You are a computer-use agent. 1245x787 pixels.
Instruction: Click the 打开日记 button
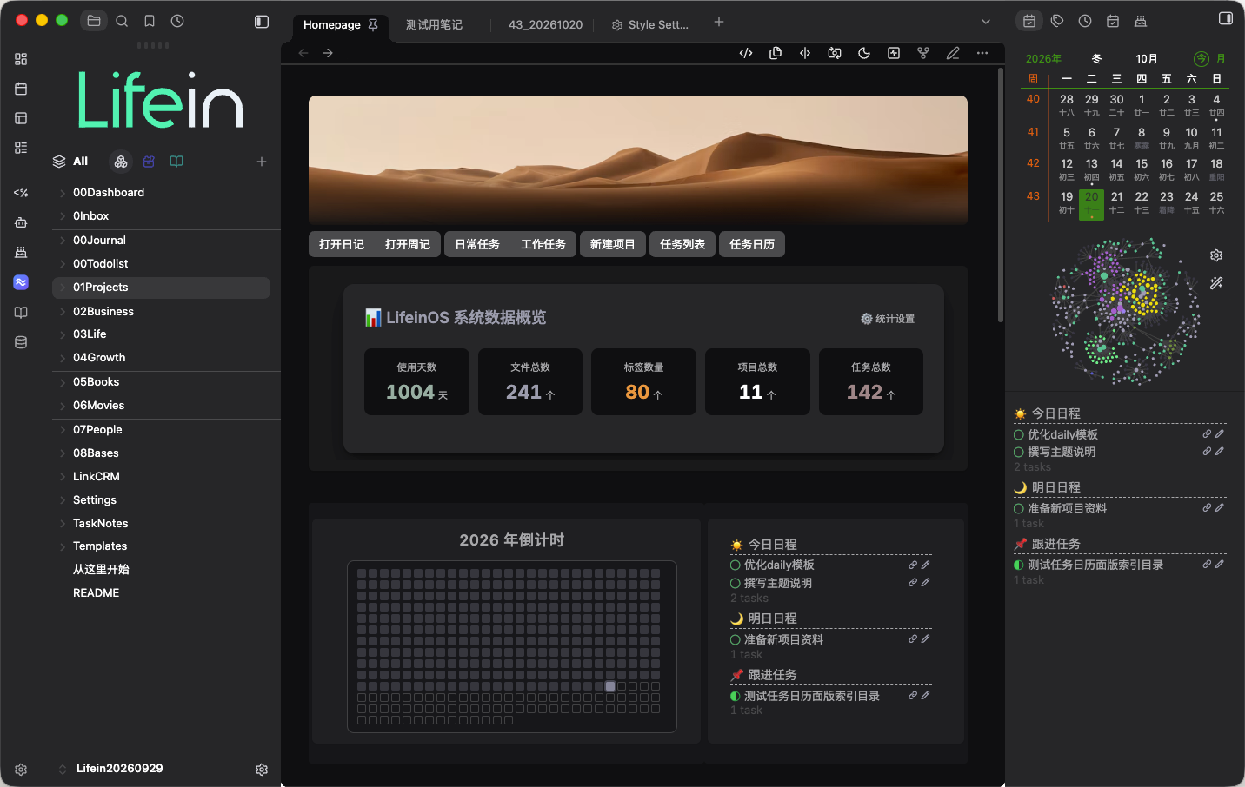click(x=342, y=245)
